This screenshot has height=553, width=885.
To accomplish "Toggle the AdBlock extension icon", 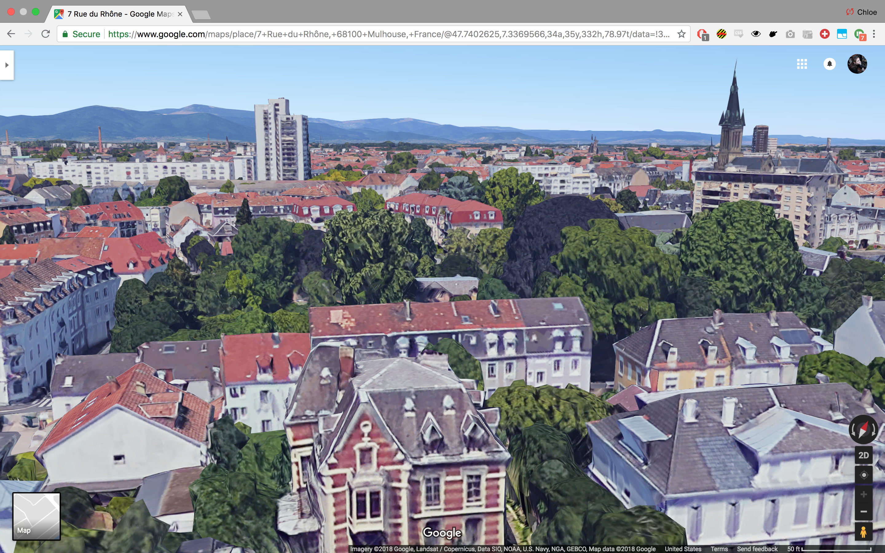I will tap(702, 34).
